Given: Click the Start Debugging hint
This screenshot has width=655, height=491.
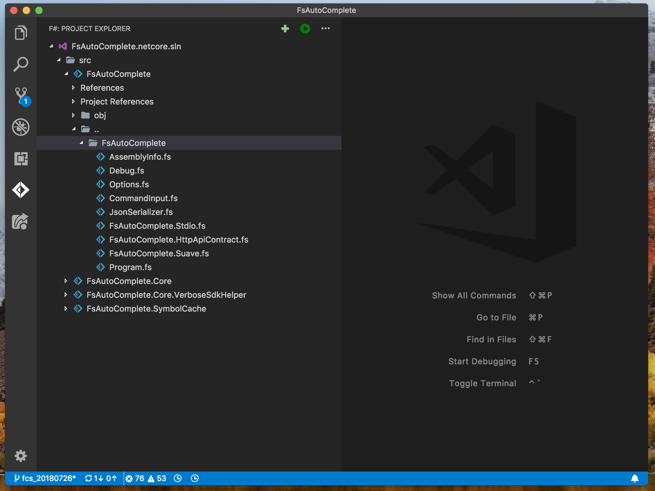Looking at the screenshot, I should pos(482,361).
